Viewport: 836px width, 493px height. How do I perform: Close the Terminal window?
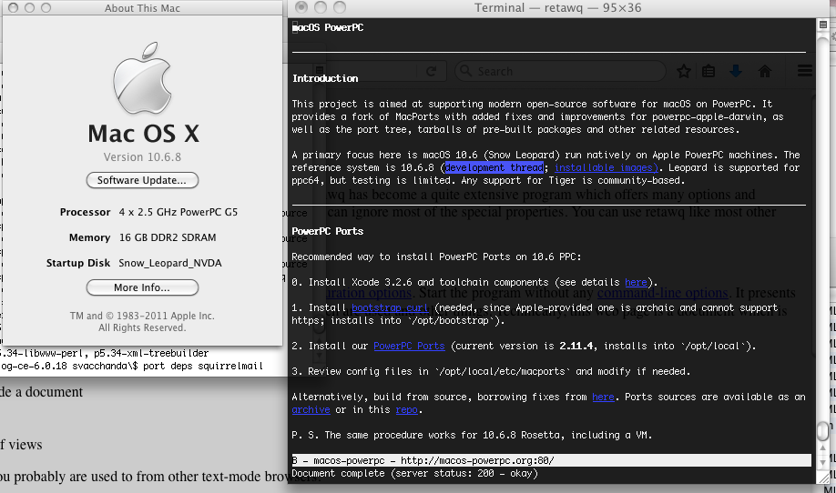301,7
